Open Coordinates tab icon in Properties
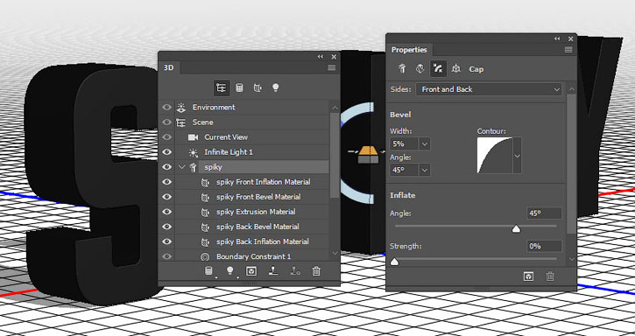Image resolution: width=635 pixels, height=336 pixels. point(456,69)
